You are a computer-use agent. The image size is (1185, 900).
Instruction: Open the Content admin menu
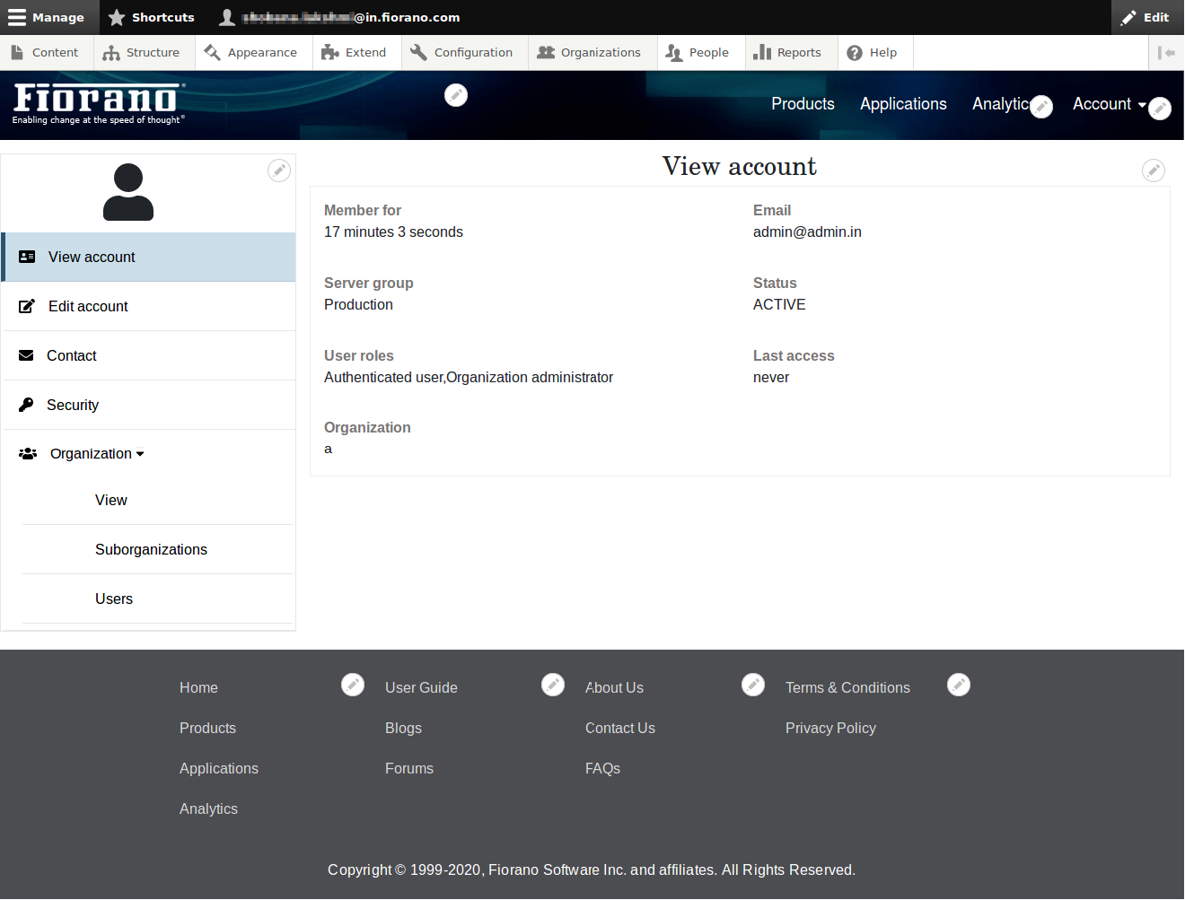pyautogui.click(x=46, y=53)
